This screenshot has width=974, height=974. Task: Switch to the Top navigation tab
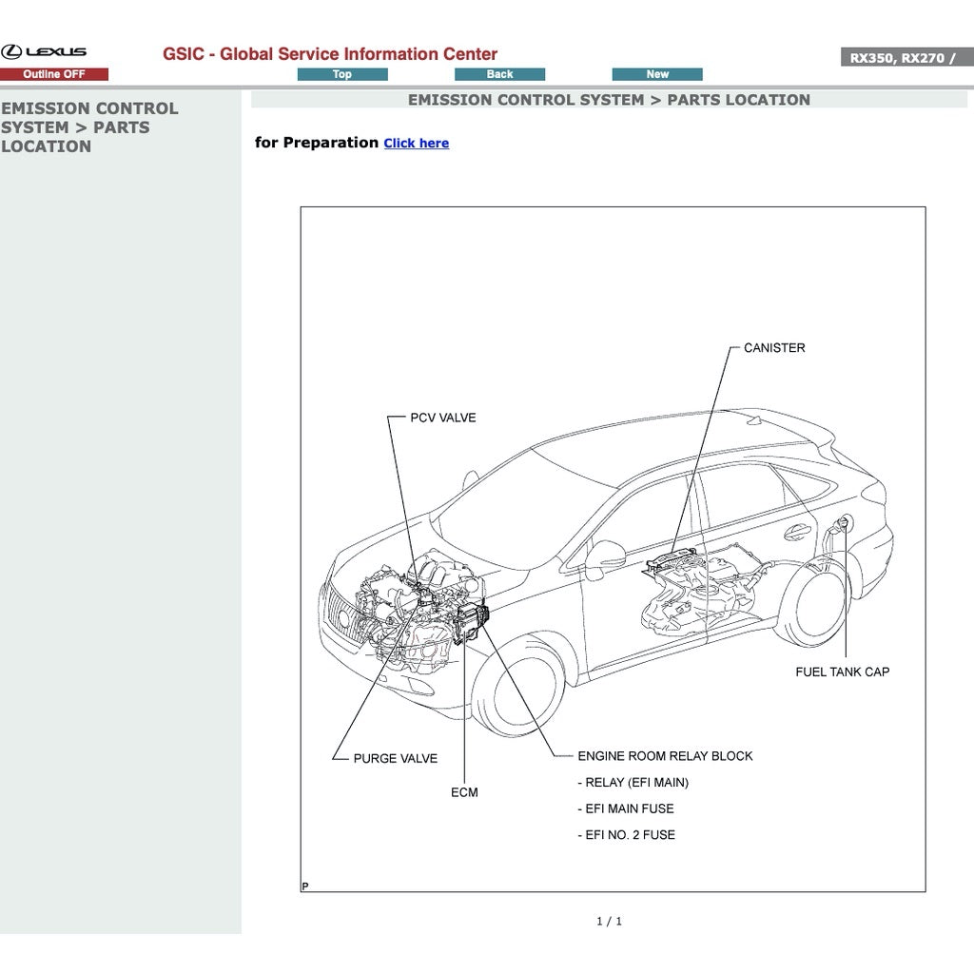342,73
